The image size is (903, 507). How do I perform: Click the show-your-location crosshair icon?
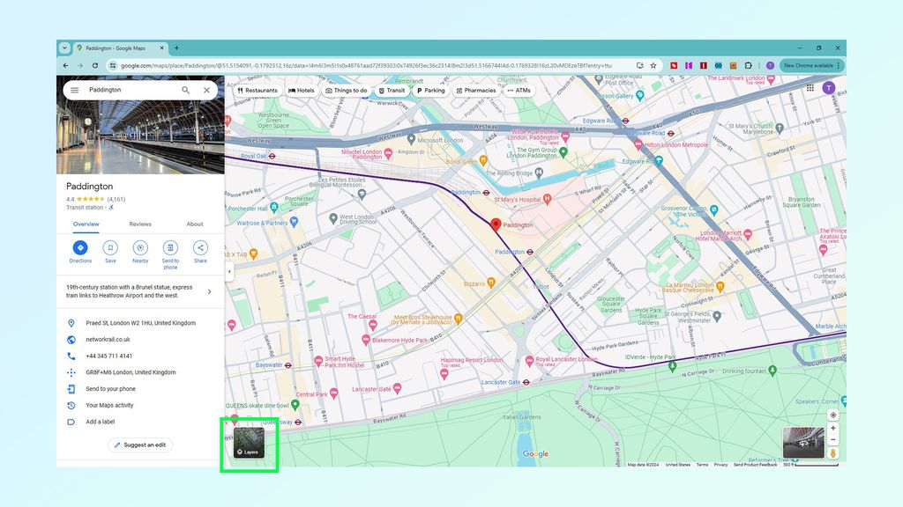click(832, 414)
